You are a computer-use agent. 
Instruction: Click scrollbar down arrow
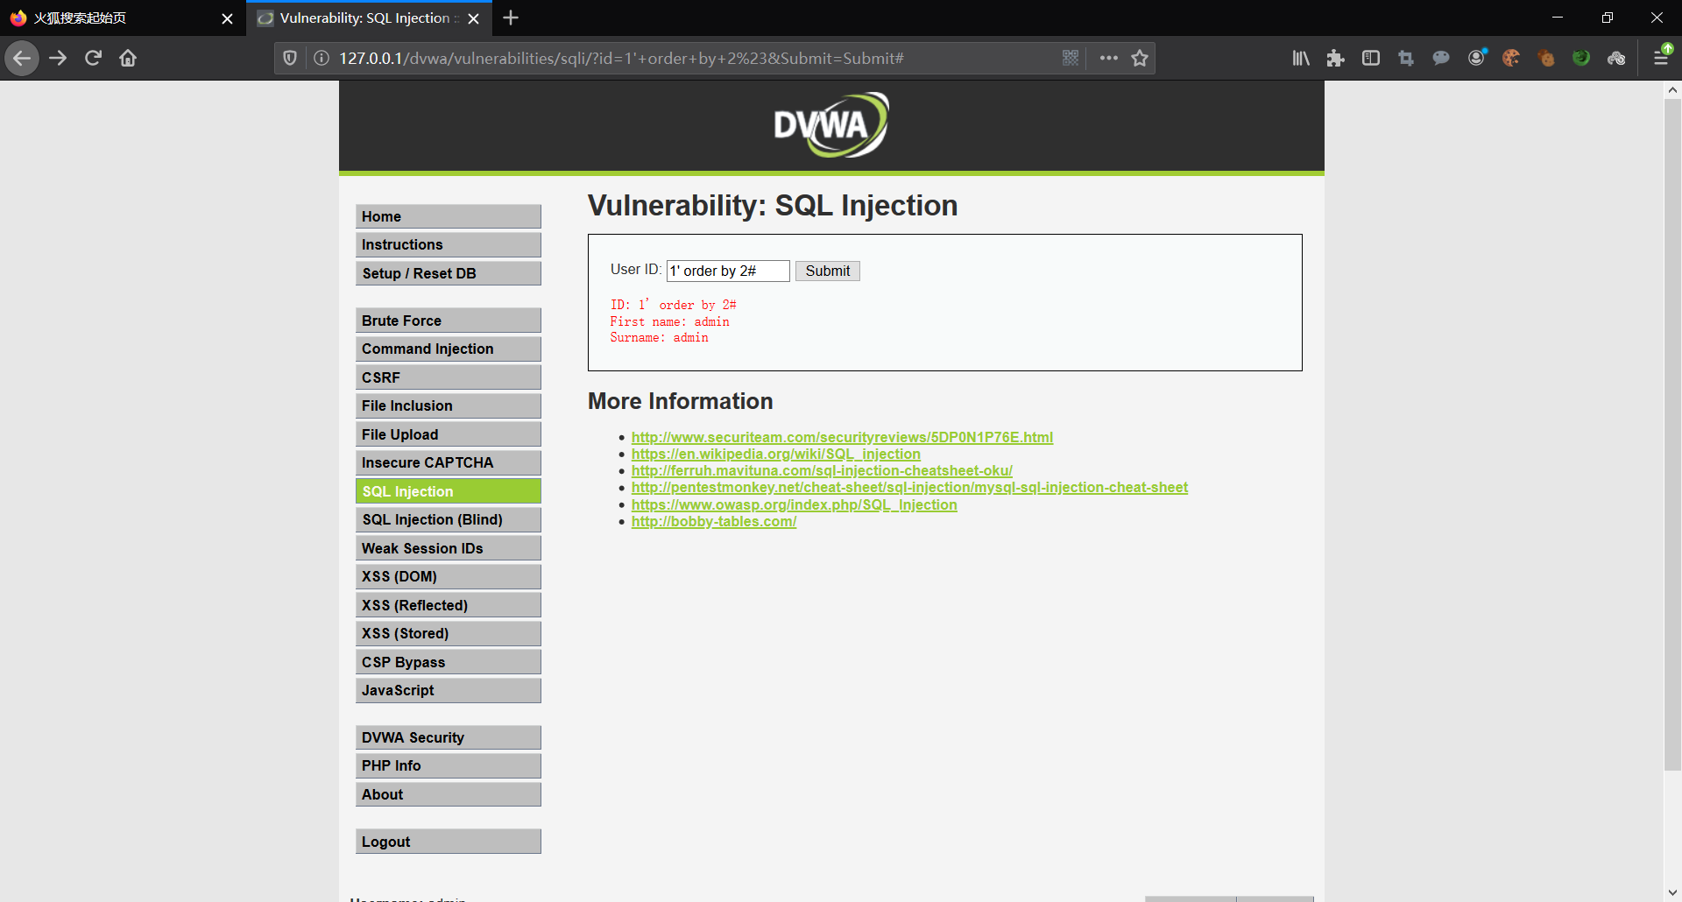(1672, 892)
